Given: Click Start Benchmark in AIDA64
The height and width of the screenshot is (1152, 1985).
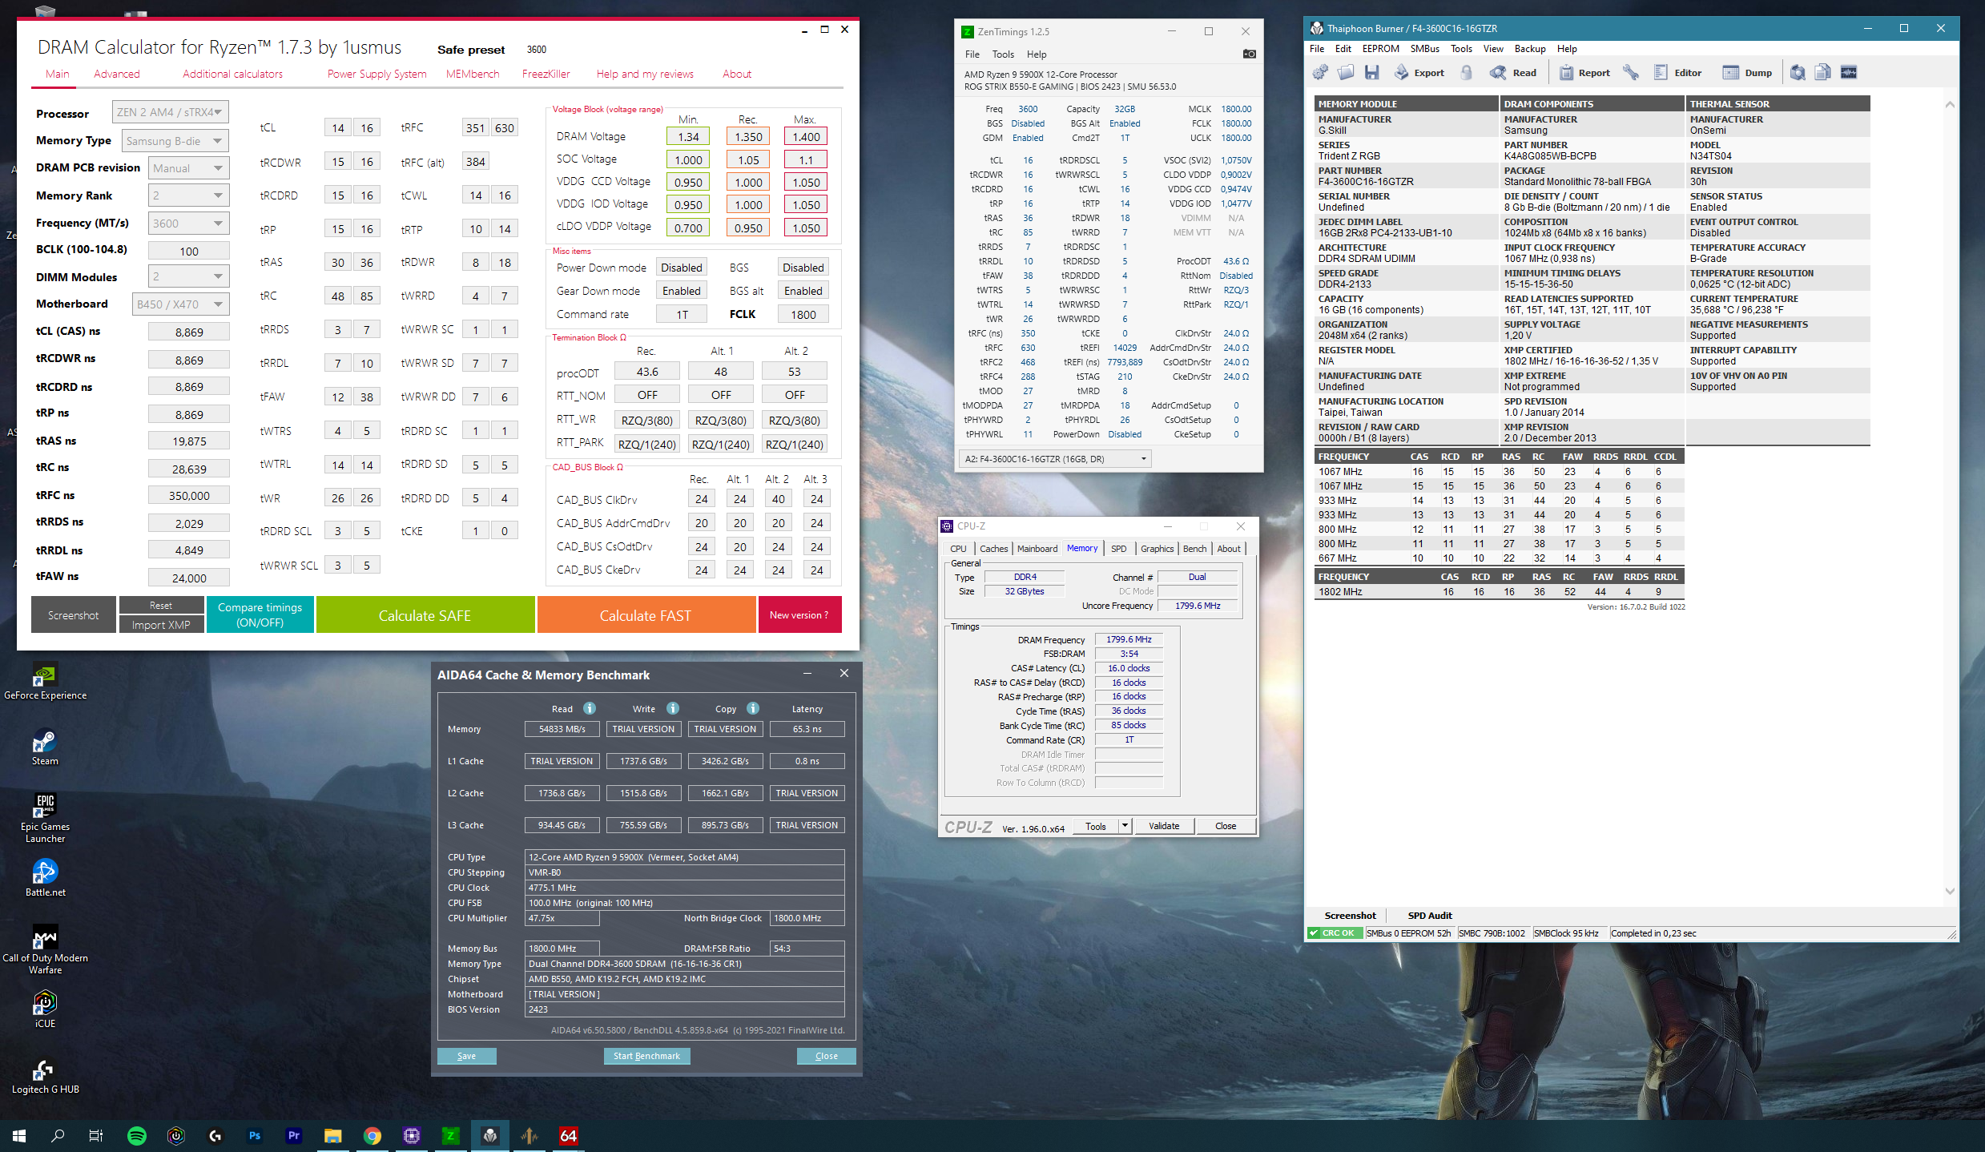Looking at the screenshot, I should click(x=646, y=1056).
